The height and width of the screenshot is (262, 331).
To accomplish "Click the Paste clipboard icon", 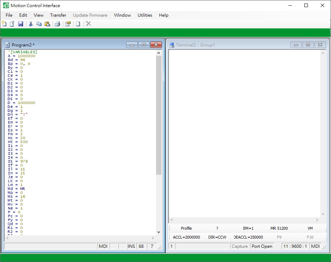I will click(47, 24).
